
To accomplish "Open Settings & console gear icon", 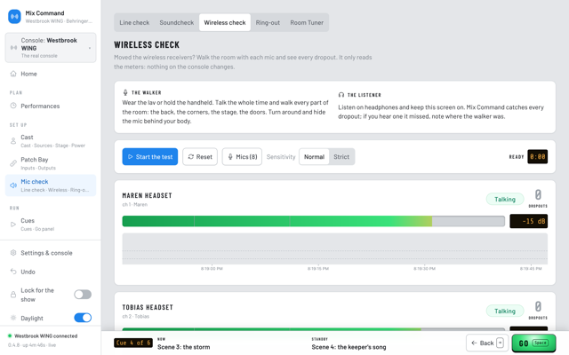I will 13,253.
